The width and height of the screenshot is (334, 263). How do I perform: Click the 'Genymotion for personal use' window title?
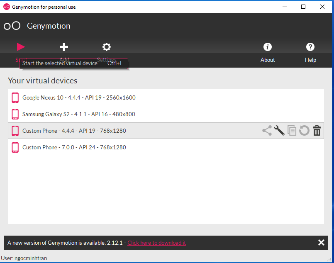(44, 7)
